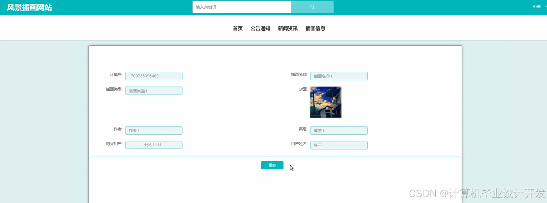Click the 插画名称 input field
The image size is (547, 203).
tap(339, 76)
